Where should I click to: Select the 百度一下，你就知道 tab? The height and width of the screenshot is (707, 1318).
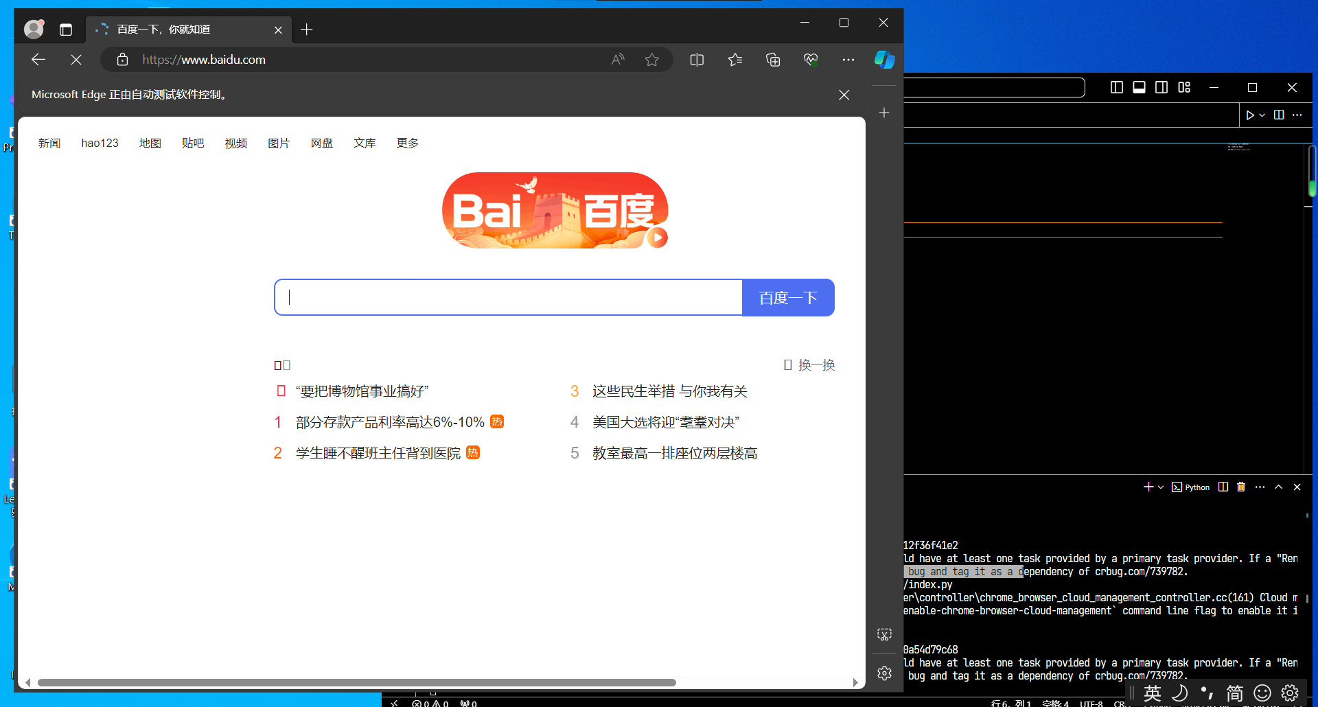coord(189,30)
